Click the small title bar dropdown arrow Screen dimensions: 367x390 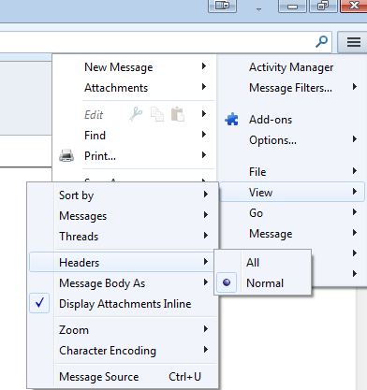click(x=258, y=9)
